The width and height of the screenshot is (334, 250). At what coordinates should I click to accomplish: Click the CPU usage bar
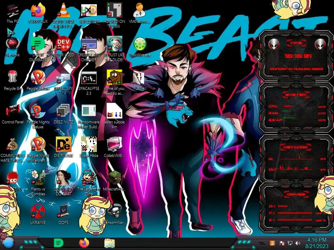pyautogui.click(x=288, y=106)
